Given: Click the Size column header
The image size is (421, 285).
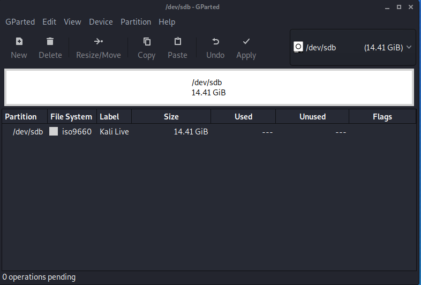Looking at the screenshot, I should (x=171, y=117).
